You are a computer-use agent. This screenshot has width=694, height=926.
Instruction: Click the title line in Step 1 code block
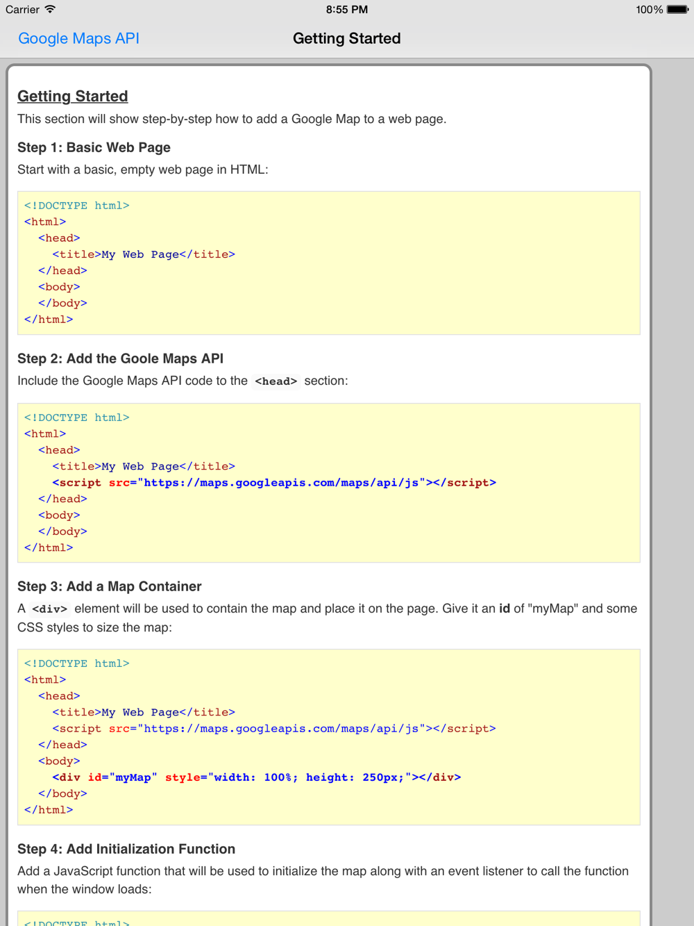point(144,254)
